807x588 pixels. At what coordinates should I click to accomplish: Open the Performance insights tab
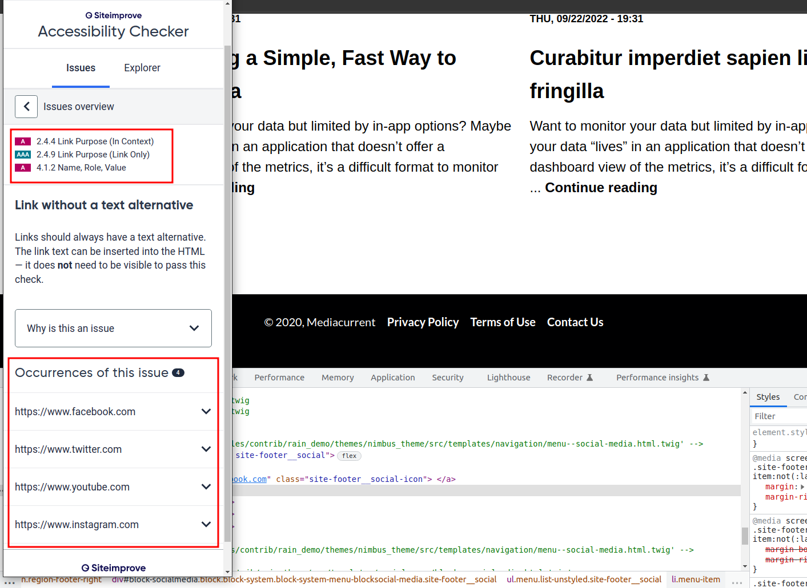point(663,378)
